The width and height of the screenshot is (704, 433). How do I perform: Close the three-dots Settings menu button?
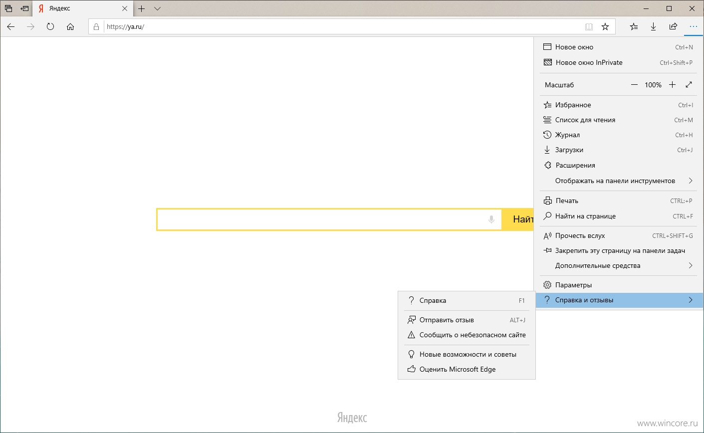click(x=693, y=27)
